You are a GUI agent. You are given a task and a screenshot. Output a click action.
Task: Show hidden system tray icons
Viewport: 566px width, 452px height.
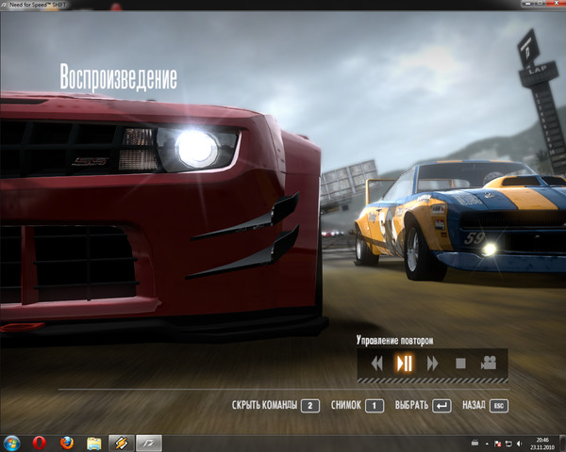(487, 444)
